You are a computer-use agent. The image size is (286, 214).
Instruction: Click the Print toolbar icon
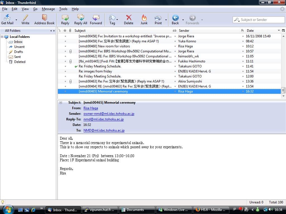tap(158, 20)
